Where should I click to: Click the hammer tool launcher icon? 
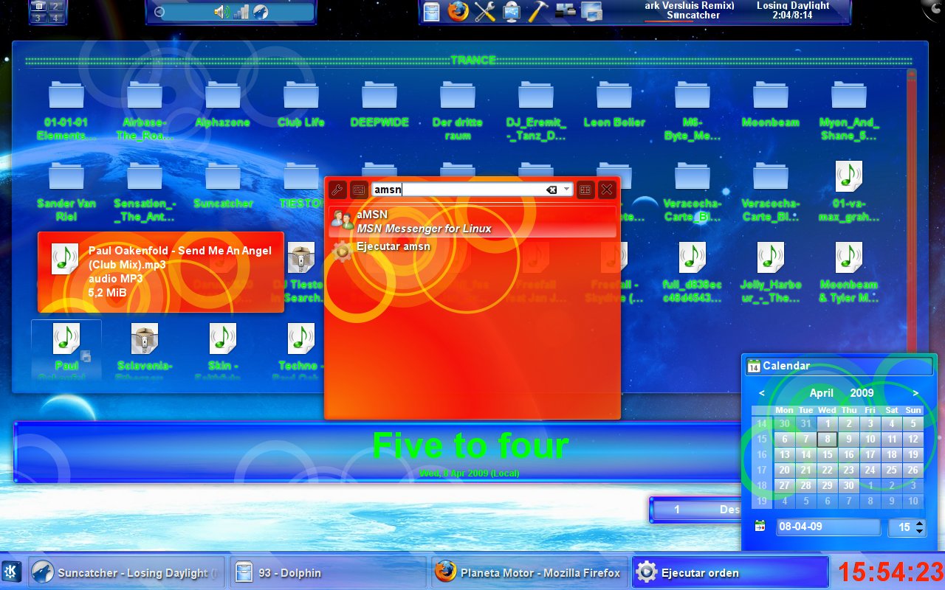538,11
